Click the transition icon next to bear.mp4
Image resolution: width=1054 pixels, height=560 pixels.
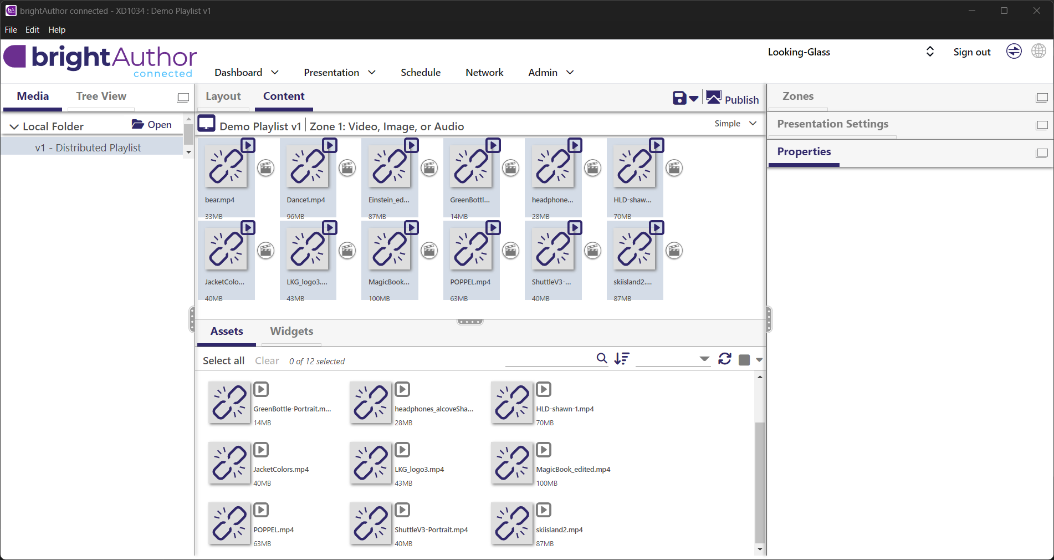coord(266,168)
